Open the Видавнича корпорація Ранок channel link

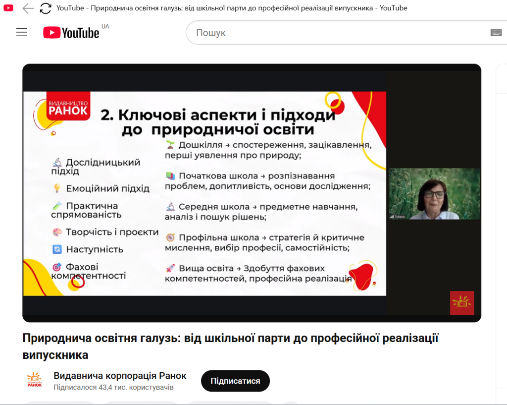pyautogui.click(x=120, y=375)
